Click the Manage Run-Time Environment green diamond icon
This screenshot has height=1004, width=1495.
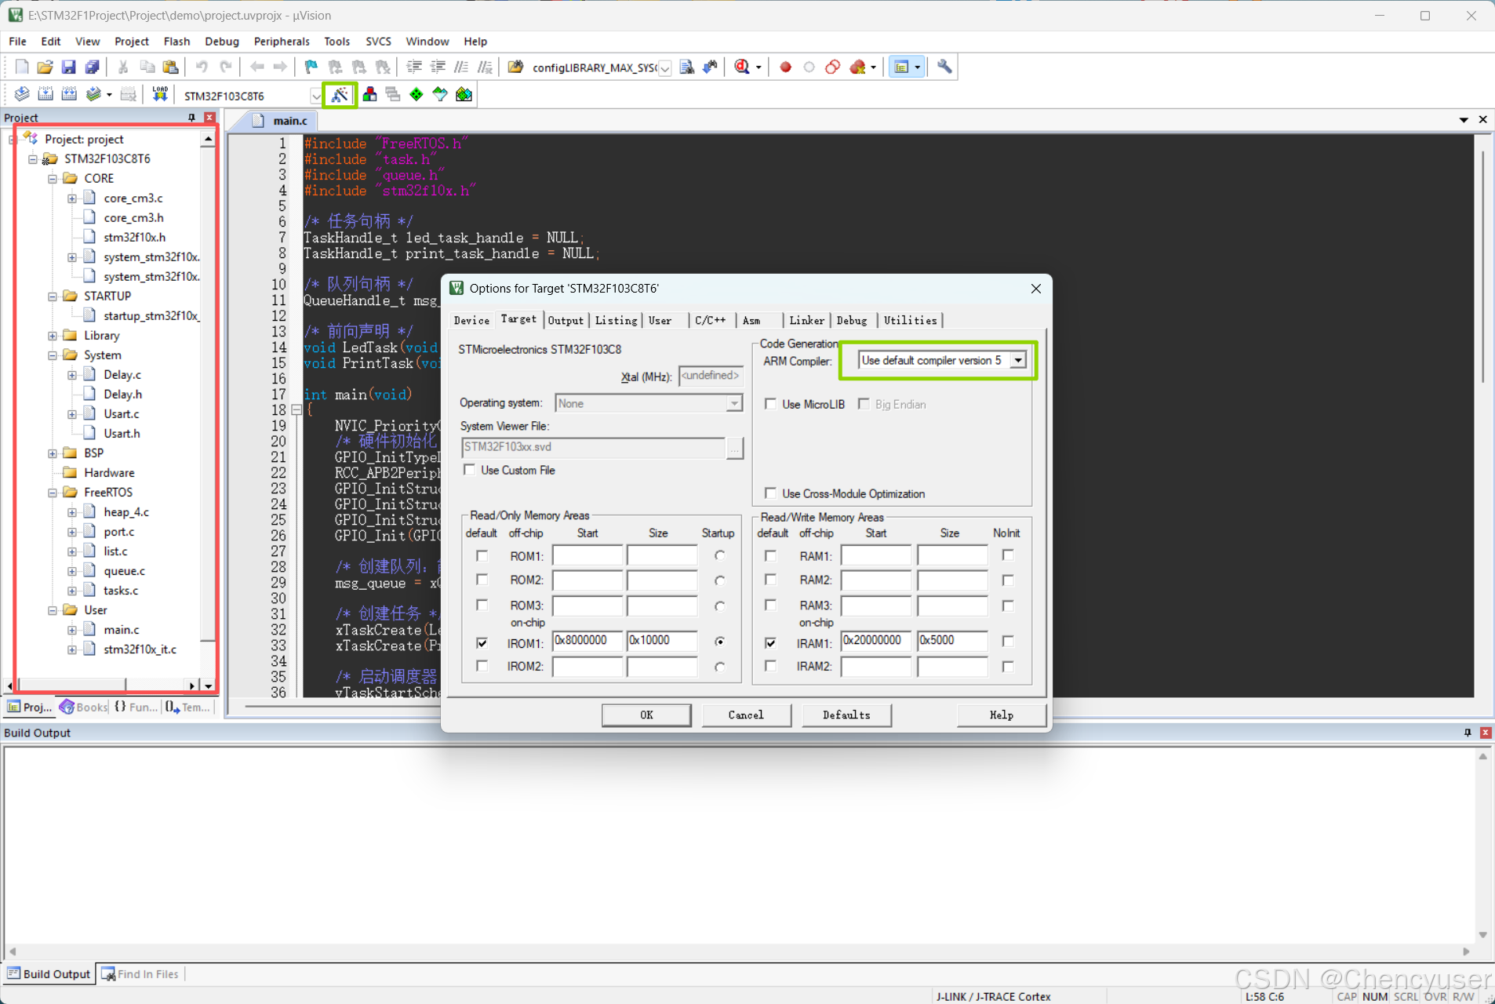tap(416, 95)
